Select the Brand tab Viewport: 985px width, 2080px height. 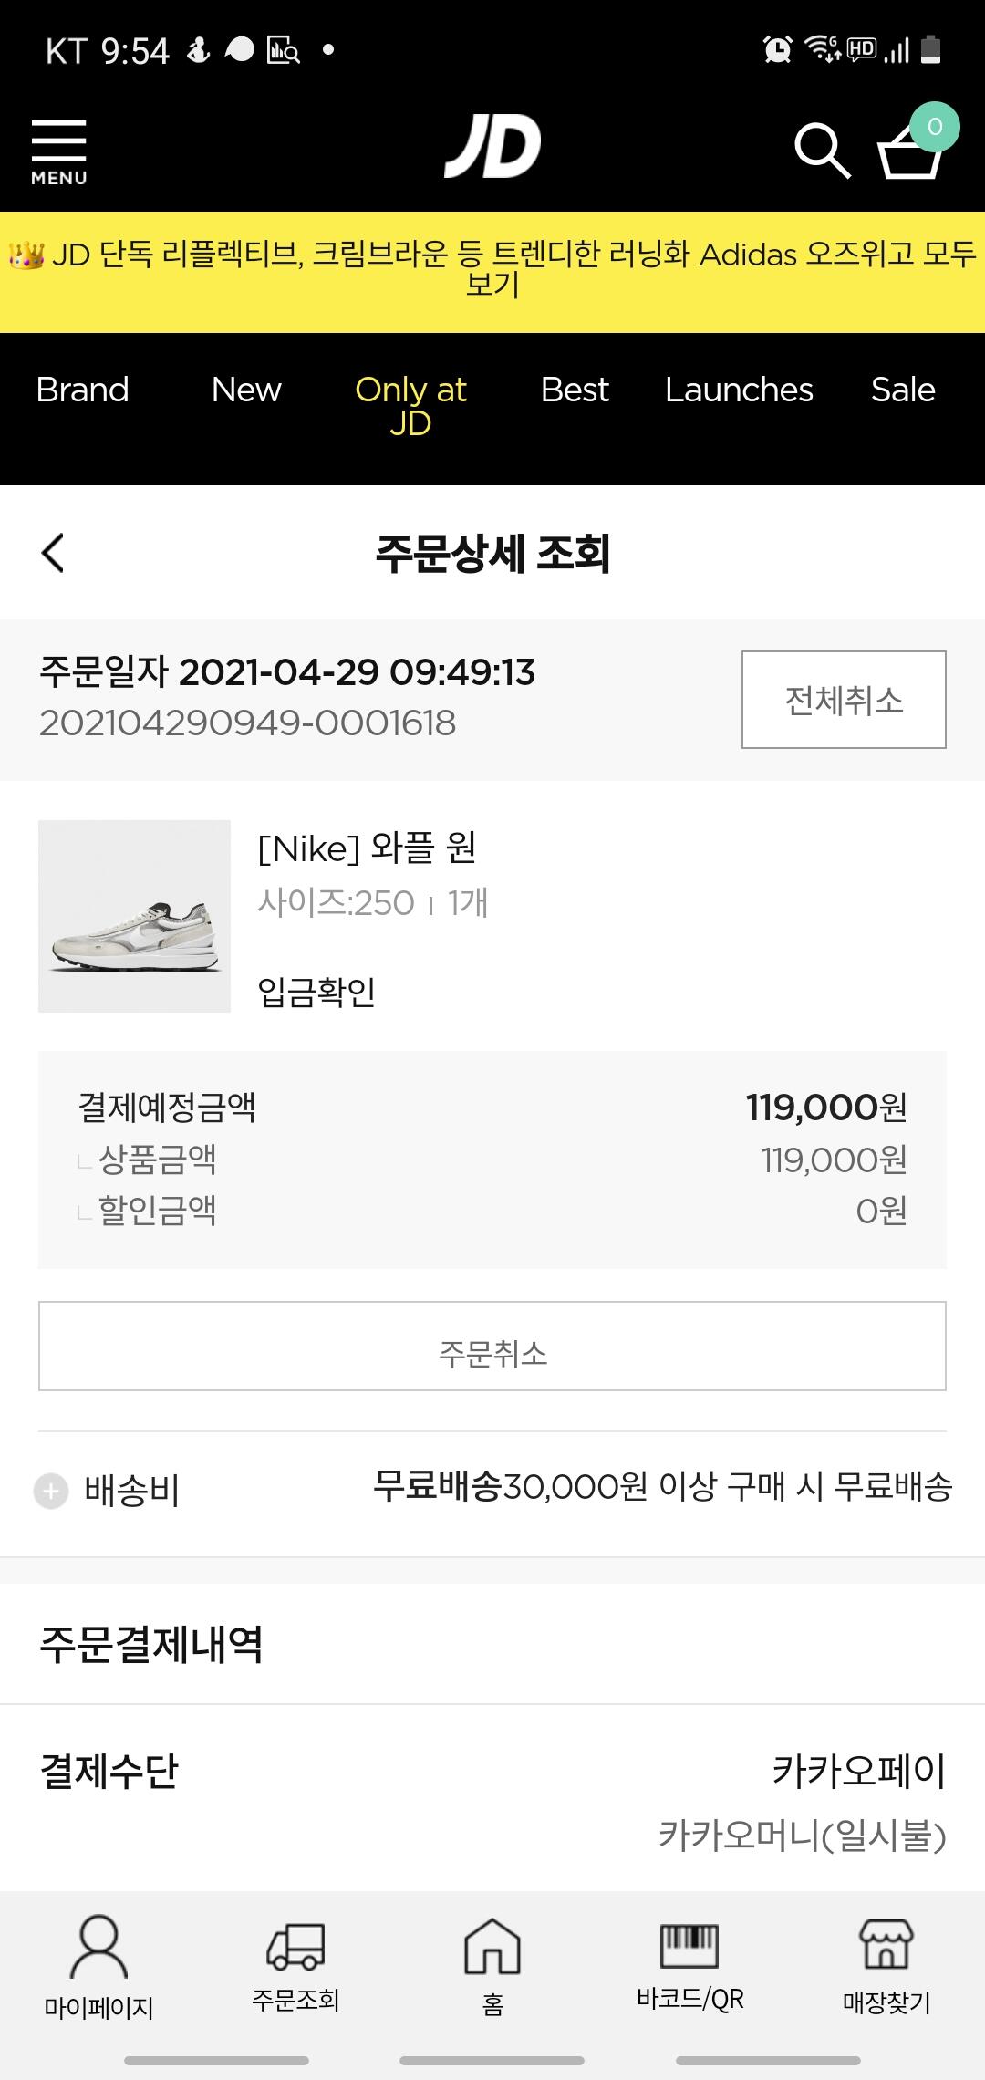[82, 390]
